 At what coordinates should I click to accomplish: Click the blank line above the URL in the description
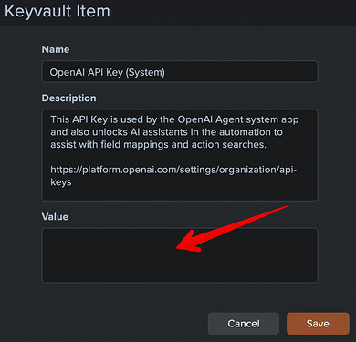pos(180,157)
